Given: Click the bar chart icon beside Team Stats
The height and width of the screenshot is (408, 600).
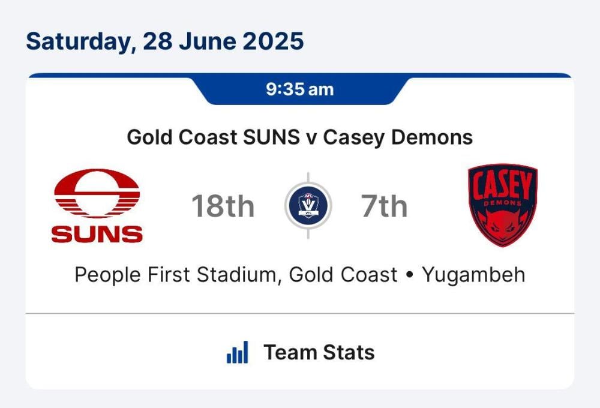Looking at the screenshot, I should 237,352.
